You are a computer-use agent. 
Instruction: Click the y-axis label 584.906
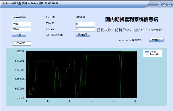click(20, 61)
